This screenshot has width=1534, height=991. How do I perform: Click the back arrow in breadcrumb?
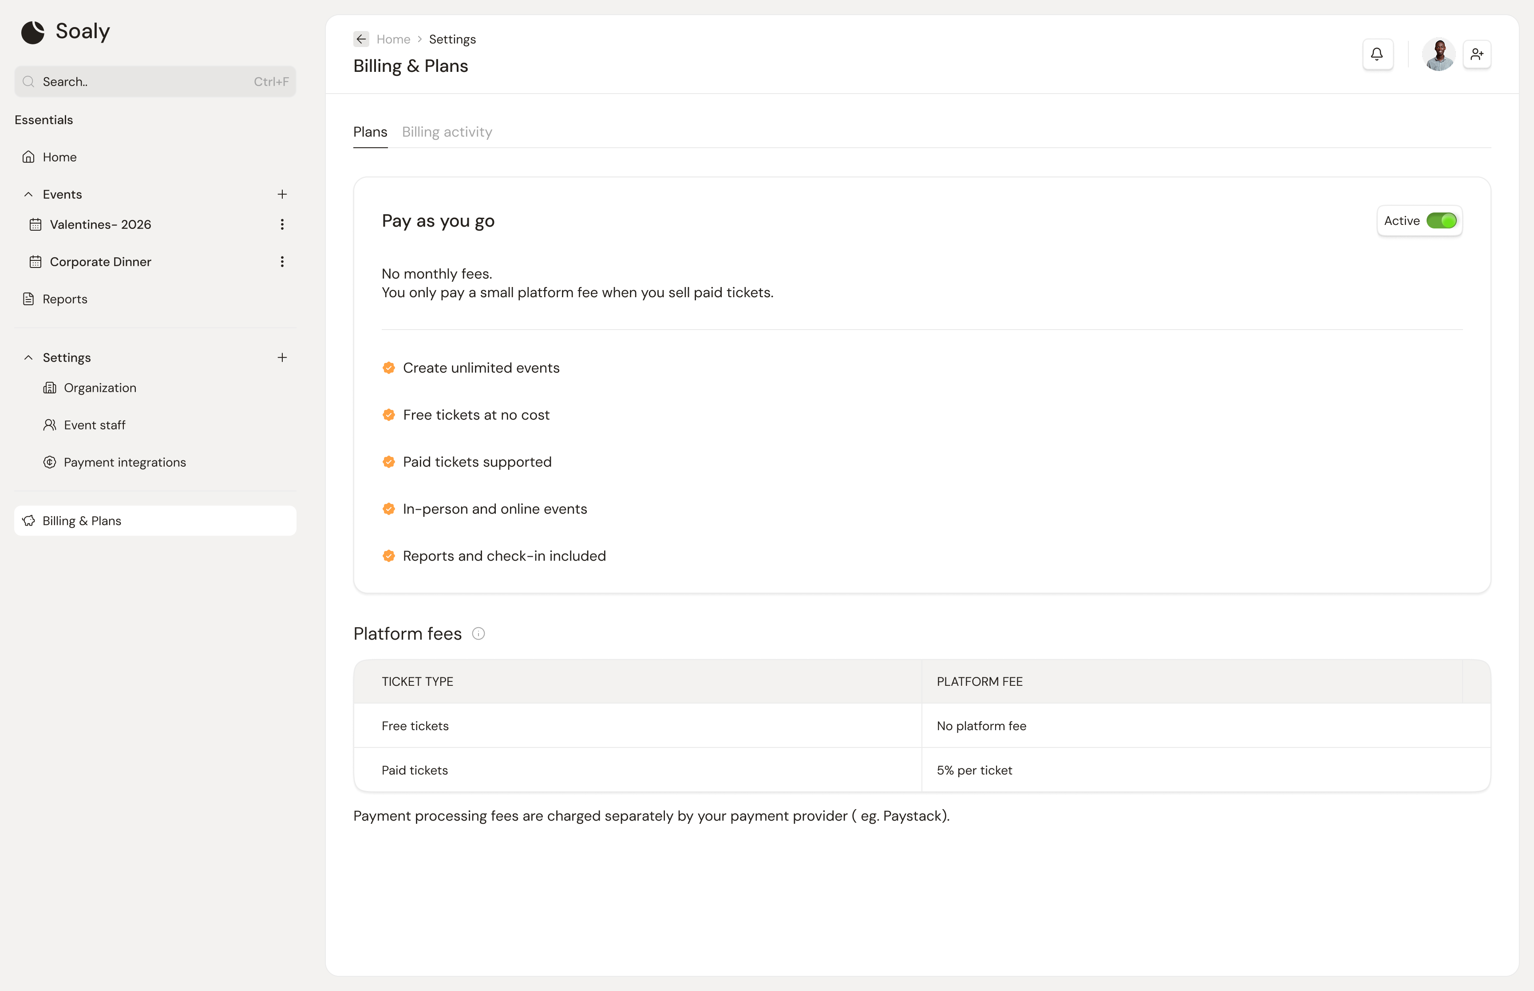click(361, 39)
